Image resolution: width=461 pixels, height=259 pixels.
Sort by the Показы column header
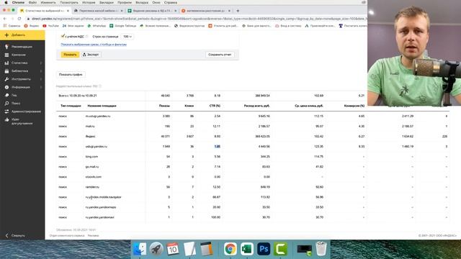coord(164,106)
